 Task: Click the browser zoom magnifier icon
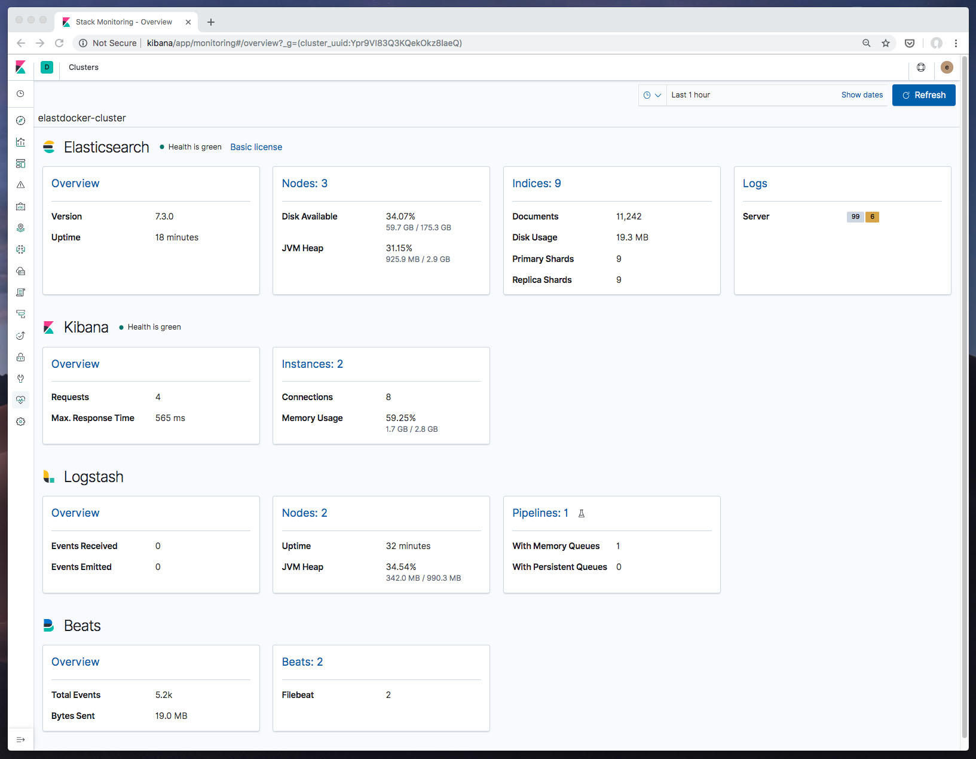tap(866, 43)
